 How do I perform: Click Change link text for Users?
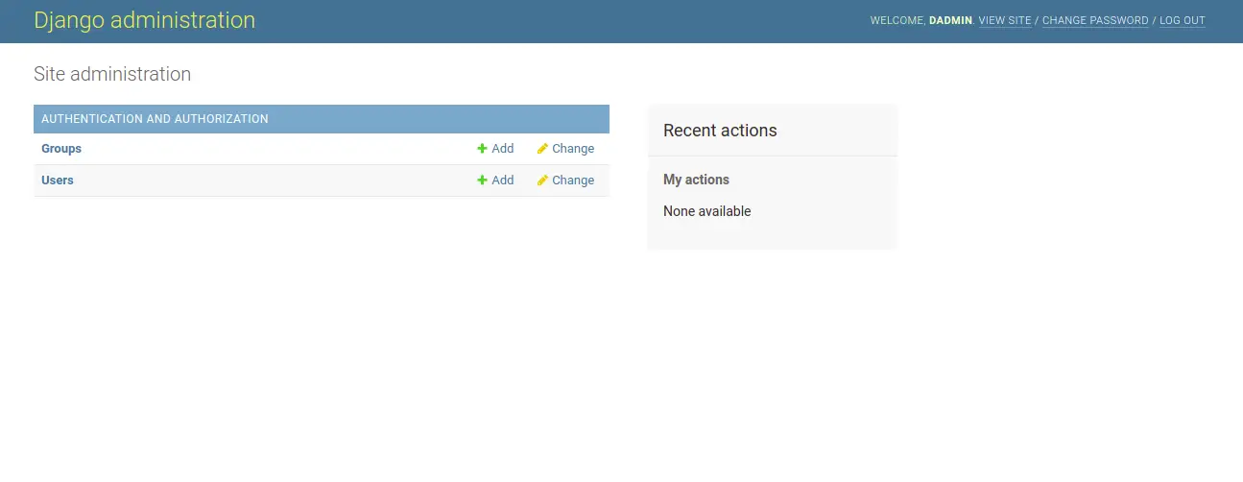573,181
